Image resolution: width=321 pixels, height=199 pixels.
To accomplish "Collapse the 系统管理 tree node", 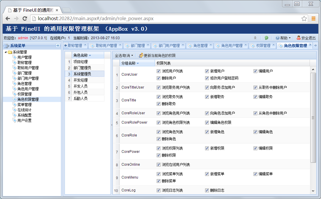I will [x=6, y=52].
